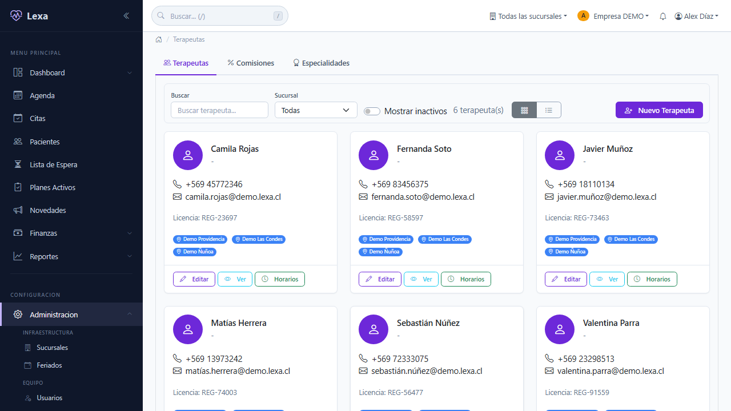Click the Lista de Espera hourglass icon
The image size is (731, 411).
point(18,164)
